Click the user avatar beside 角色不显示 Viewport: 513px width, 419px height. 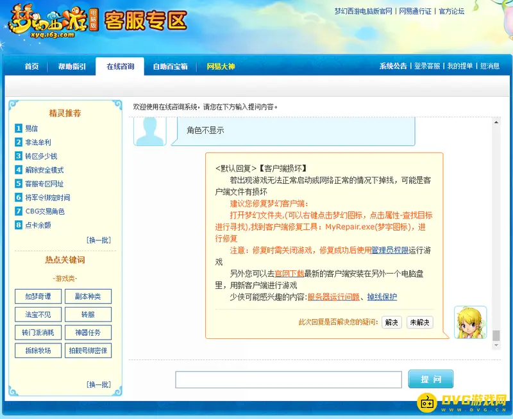(x=150, y=131)
